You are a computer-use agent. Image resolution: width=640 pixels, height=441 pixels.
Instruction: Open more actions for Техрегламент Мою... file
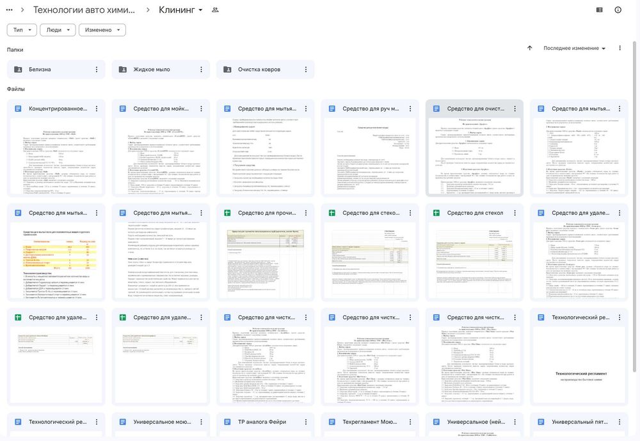(410, 422)
